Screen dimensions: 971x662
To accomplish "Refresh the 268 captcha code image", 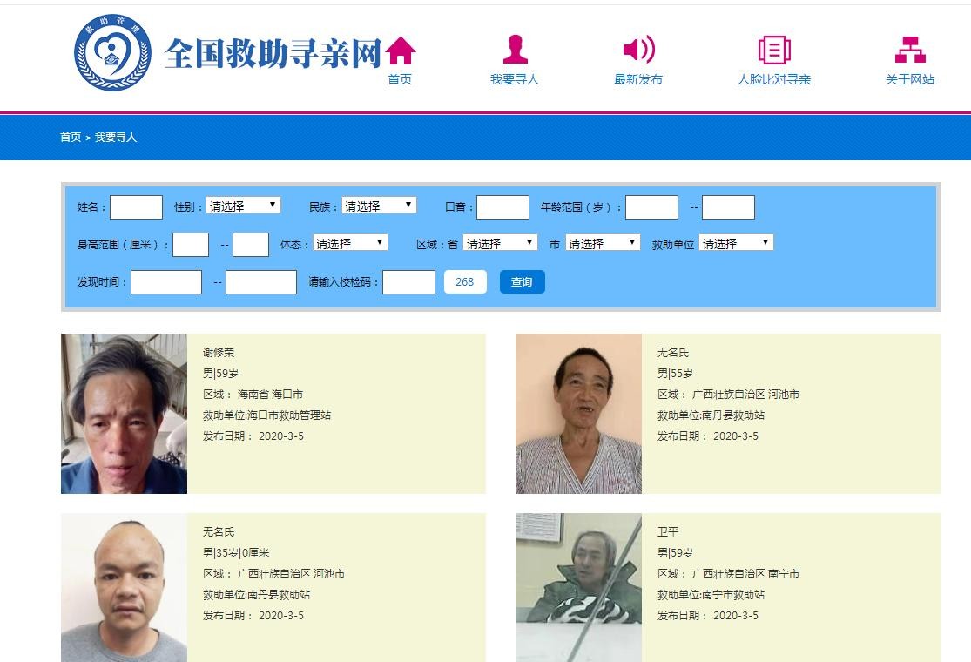I will [465, 282].
